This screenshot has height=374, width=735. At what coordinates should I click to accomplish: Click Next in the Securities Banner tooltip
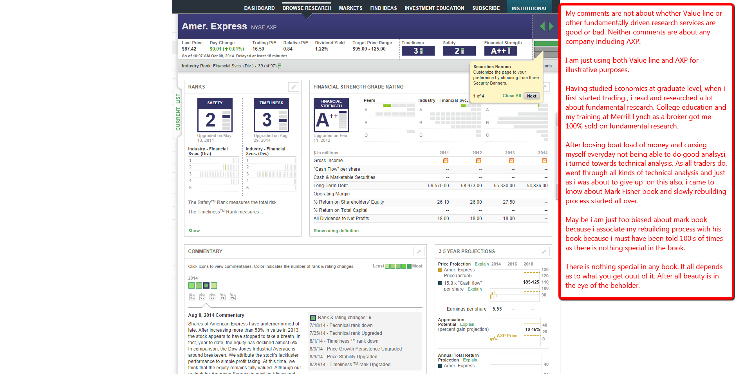pos(531,96)
